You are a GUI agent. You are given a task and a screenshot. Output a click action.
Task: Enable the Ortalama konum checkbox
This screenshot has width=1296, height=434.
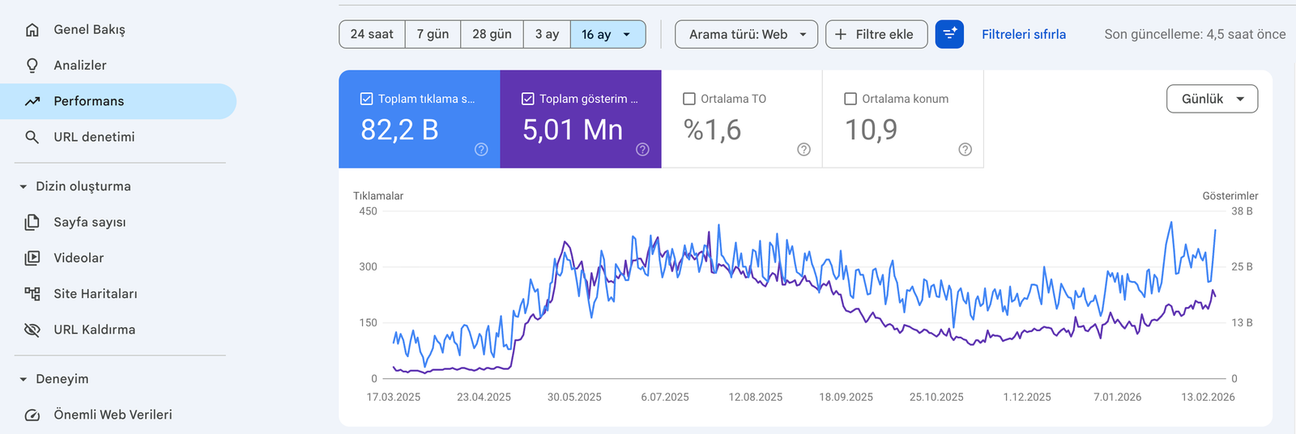(x=850, y=99)
